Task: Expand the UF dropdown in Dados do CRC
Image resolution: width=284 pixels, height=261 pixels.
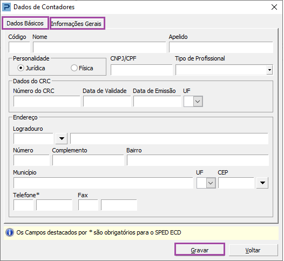Action: [198, 101]
